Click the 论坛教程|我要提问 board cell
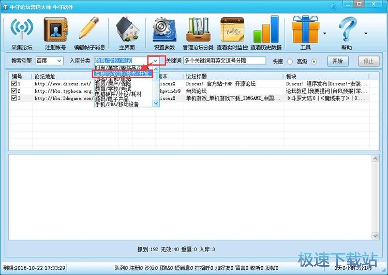Screen dimensions: 388x275 click(327, 91)
